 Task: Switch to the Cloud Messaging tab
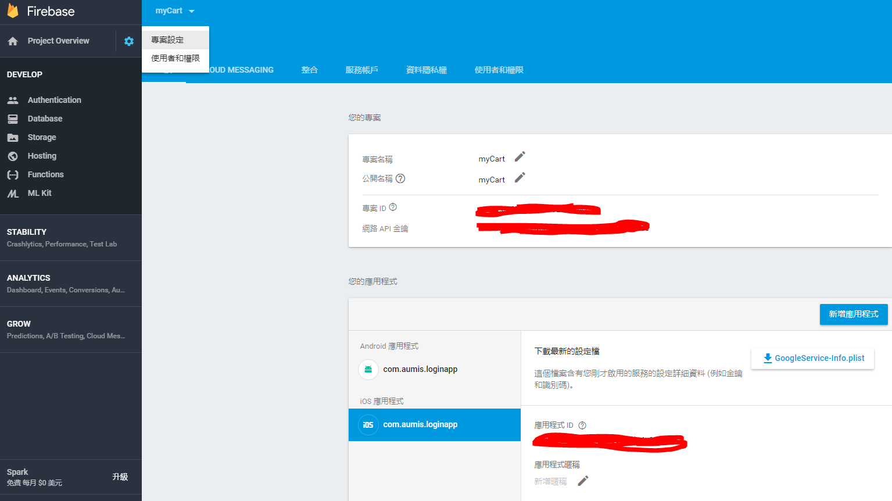click(240, 70)
